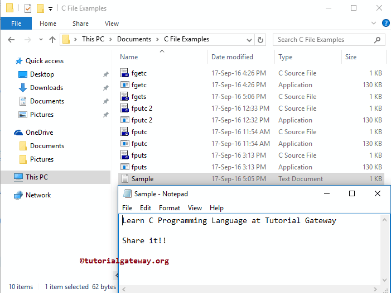This screenshot has width=391, height=293.
Task: Click the pin icon next to Desktop
Action: point(106,74)
